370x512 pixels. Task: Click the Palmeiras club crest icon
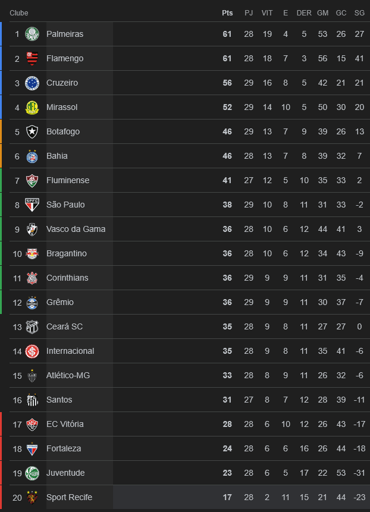pyautogui.click(x=32, y=34)
